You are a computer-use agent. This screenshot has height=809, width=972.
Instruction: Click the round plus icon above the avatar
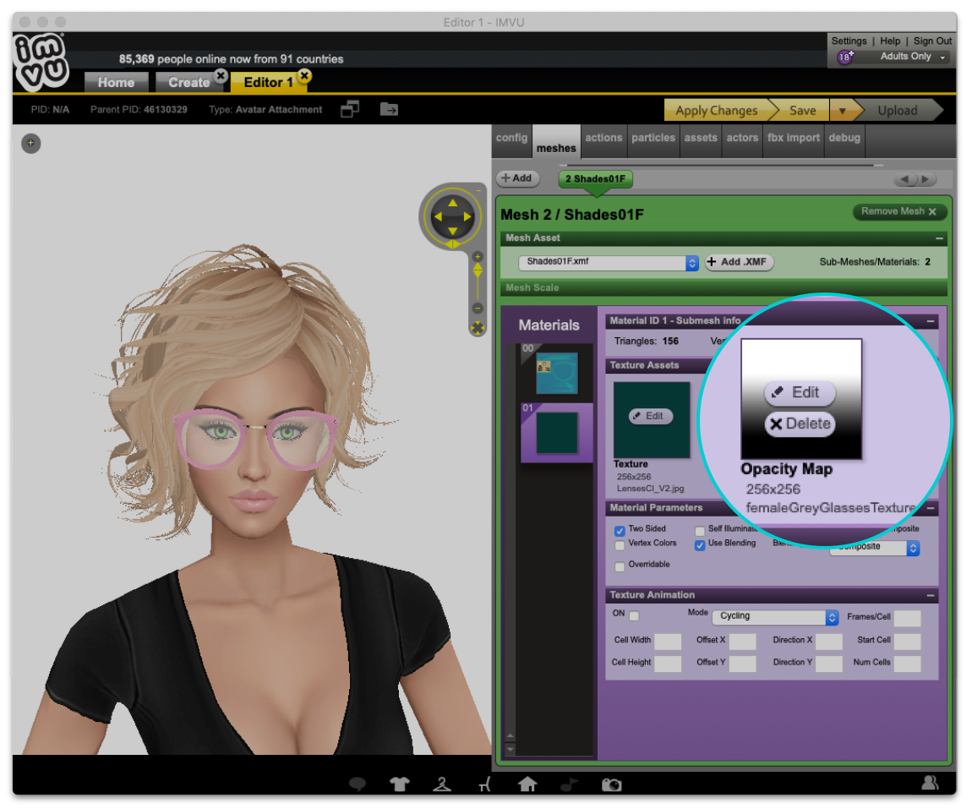pyautogui.click(x=31, y=143)
